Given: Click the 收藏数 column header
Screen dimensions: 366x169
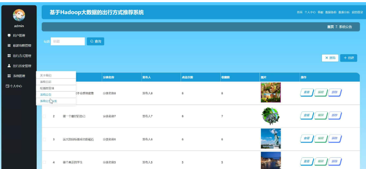Looking at the screenshot, I should click(x=225, y=77).
